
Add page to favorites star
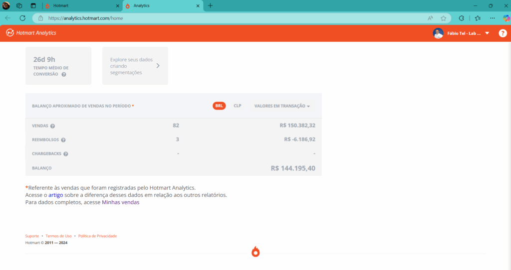tap(444, 18)
